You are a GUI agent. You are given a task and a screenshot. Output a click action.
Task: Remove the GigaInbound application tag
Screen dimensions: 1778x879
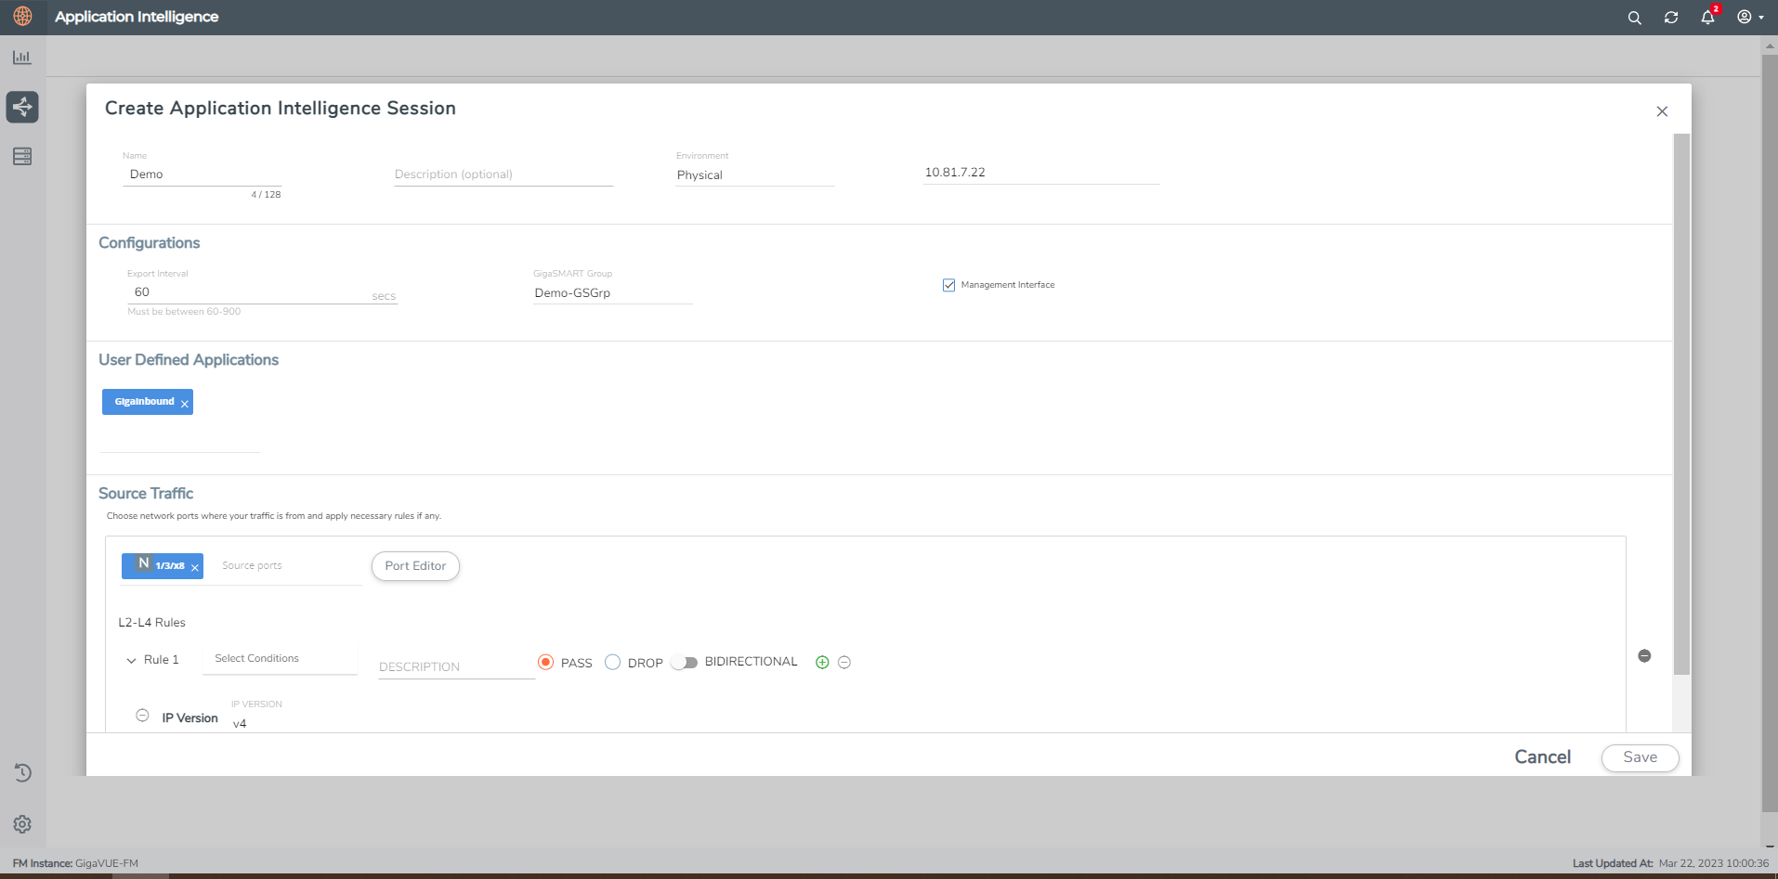pos(185,404)
